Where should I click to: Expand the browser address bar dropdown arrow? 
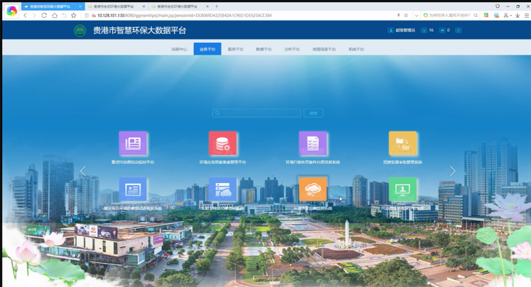[x=416, y=15]
